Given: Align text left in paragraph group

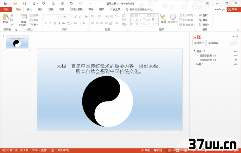Looking at the screenshot, I should point(93,23).
